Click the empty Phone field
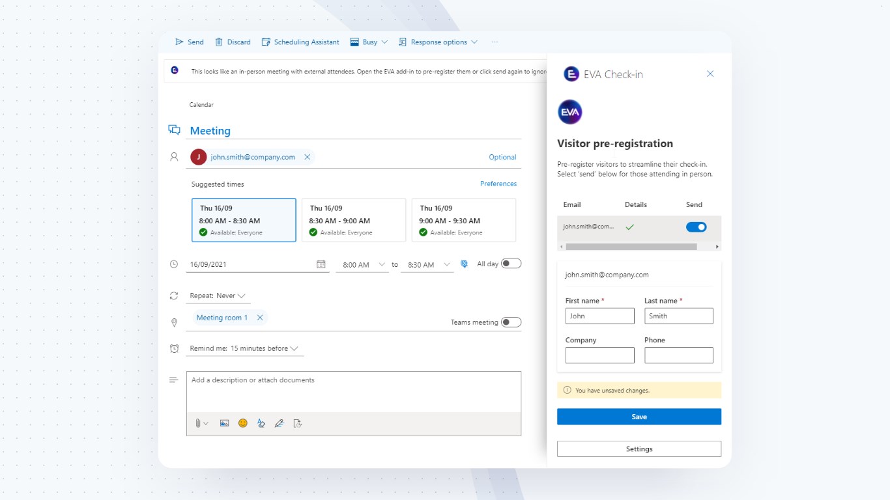 point(679,355)
